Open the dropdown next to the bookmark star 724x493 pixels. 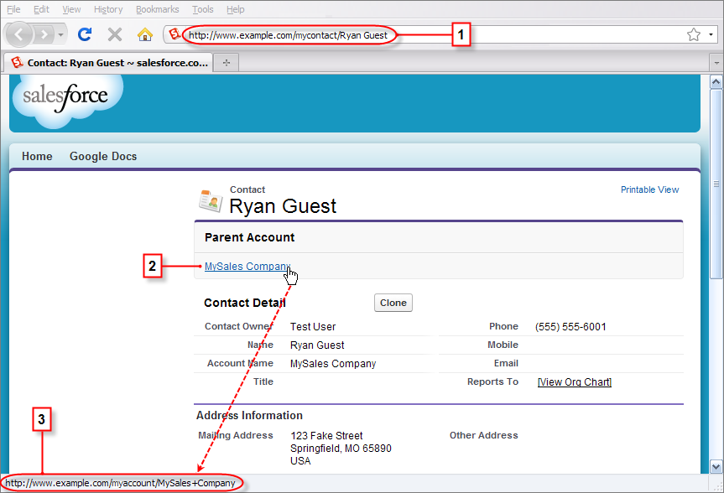pos(711,35)
